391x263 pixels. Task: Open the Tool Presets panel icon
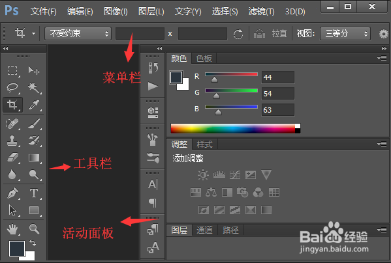[x=153, y=158]
